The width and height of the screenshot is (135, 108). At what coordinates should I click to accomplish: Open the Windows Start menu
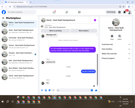[x=3, y=102]
